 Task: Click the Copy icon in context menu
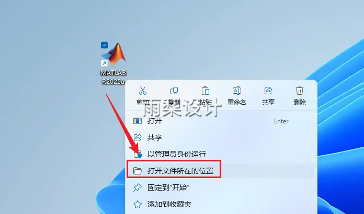click(174, 91)
